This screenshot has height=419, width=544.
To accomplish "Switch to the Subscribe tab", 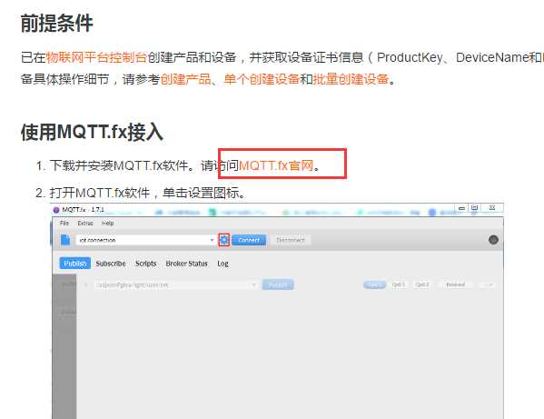I will click(x=111, y=264).
